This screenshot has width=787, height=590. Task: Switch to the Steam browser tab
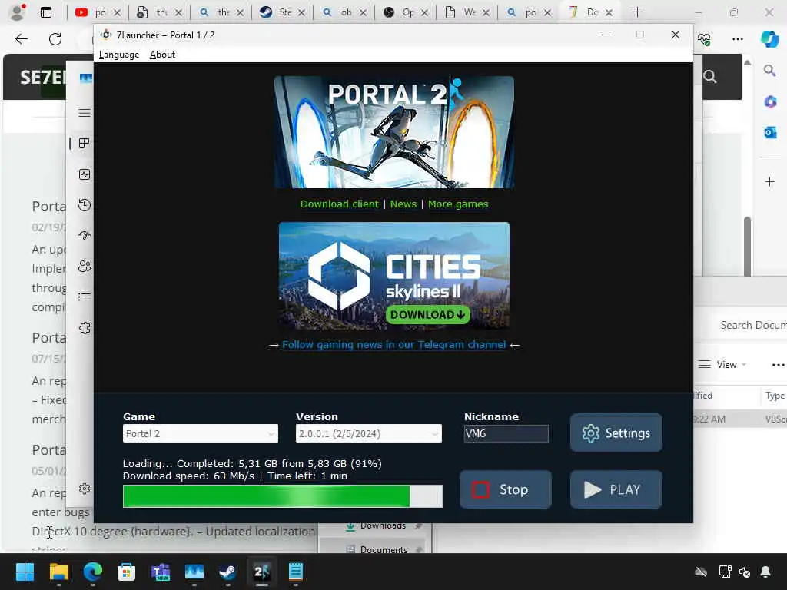point(282,12)
